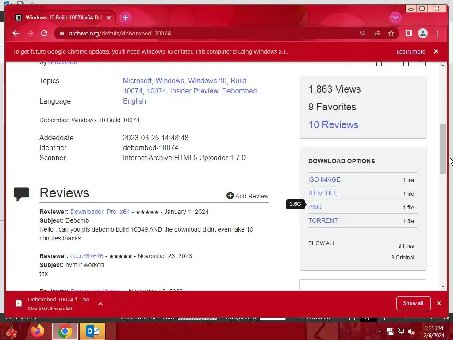This screenshot has width=453, height=340.
Task: Click the Add Review plus icon
Action: click(x=230, y=196)
